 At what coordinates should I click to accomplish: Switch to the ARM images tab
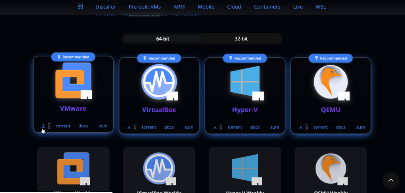(x=179, y=7)
